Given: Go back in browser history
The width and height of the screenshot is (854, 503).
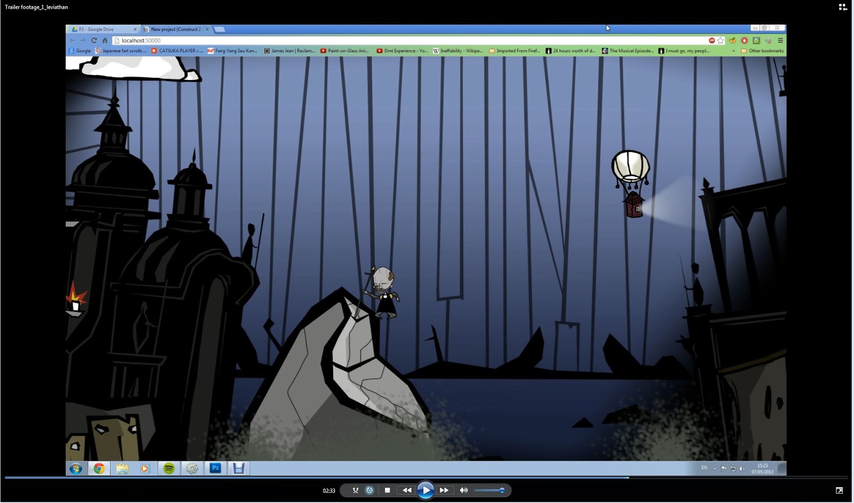Looking at the screenshot, I should click(73, 41).
